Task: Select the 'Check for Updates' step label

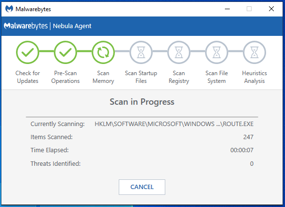Action: (x=28, y=77)
